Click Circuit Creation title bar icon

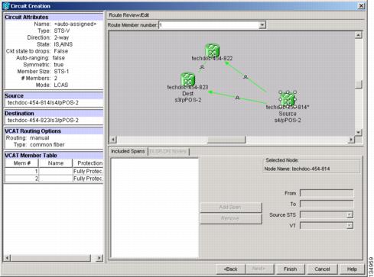(6, 6)
